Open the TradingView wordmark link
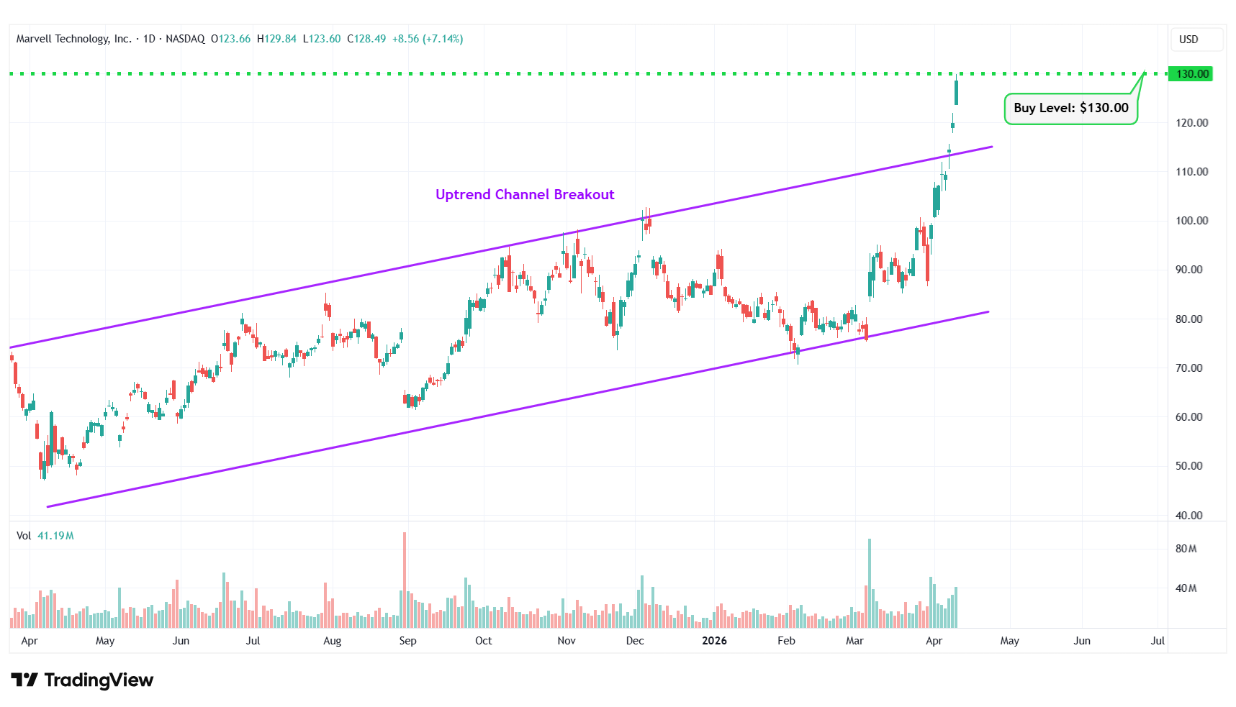 pos(99,680)
